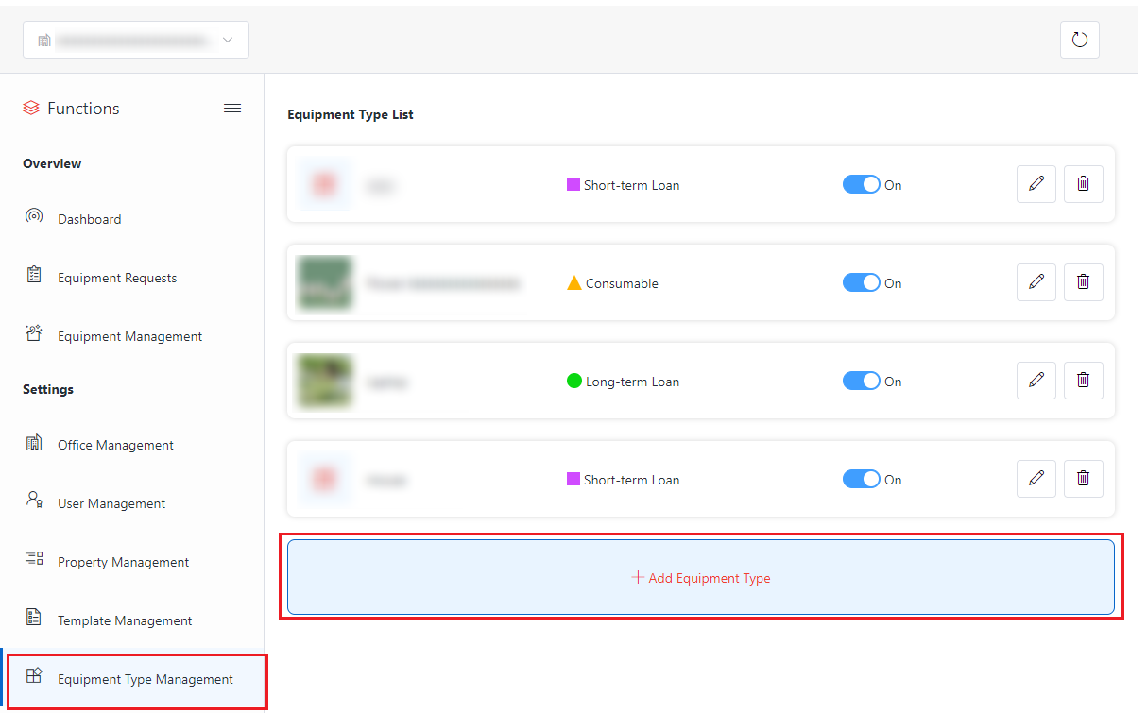Click the Template Management sidebar icon
The image size is (1147, 713).
coord(34,620)
